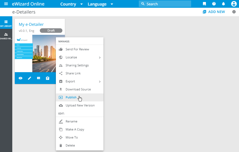Viewport: 239px width, 152px height.
Task: Choose Send For Review menu item
Action: [x=77, y=49]
